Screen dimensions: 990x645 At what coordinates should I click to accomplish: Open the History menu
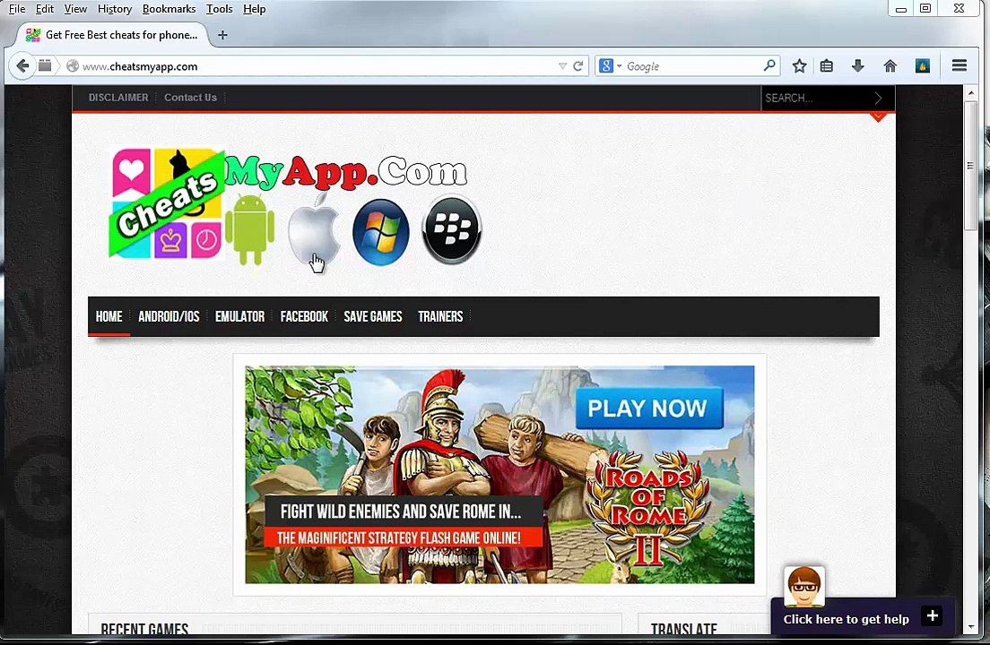coord(114,9)
